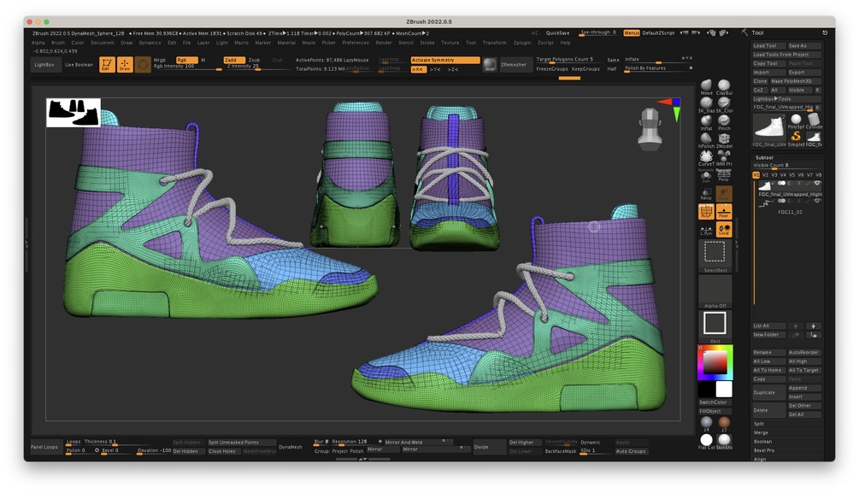Select the Pinch brush

click(724, 121)
